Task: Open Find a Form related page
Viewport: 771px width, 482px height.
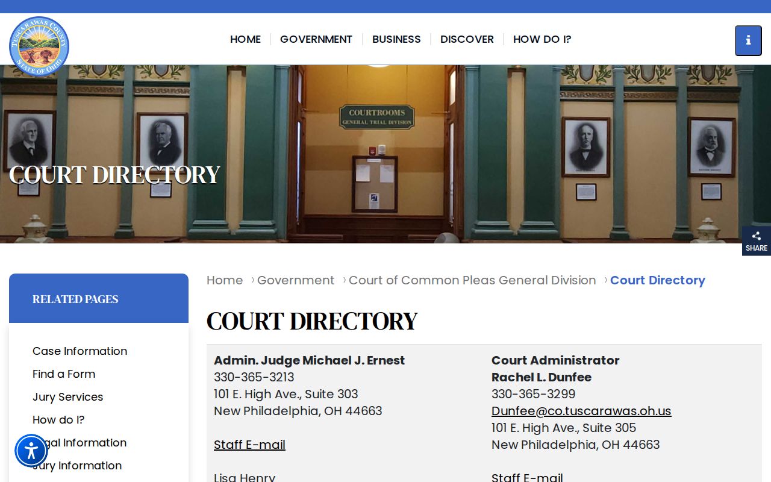Action: [64, 374]
